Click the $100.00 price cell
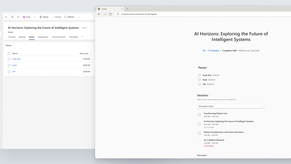 (x=87, y=59)
